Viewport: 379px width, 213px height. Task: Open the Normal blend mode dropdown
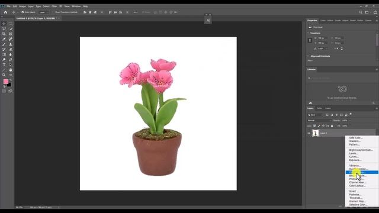[319, 120]
